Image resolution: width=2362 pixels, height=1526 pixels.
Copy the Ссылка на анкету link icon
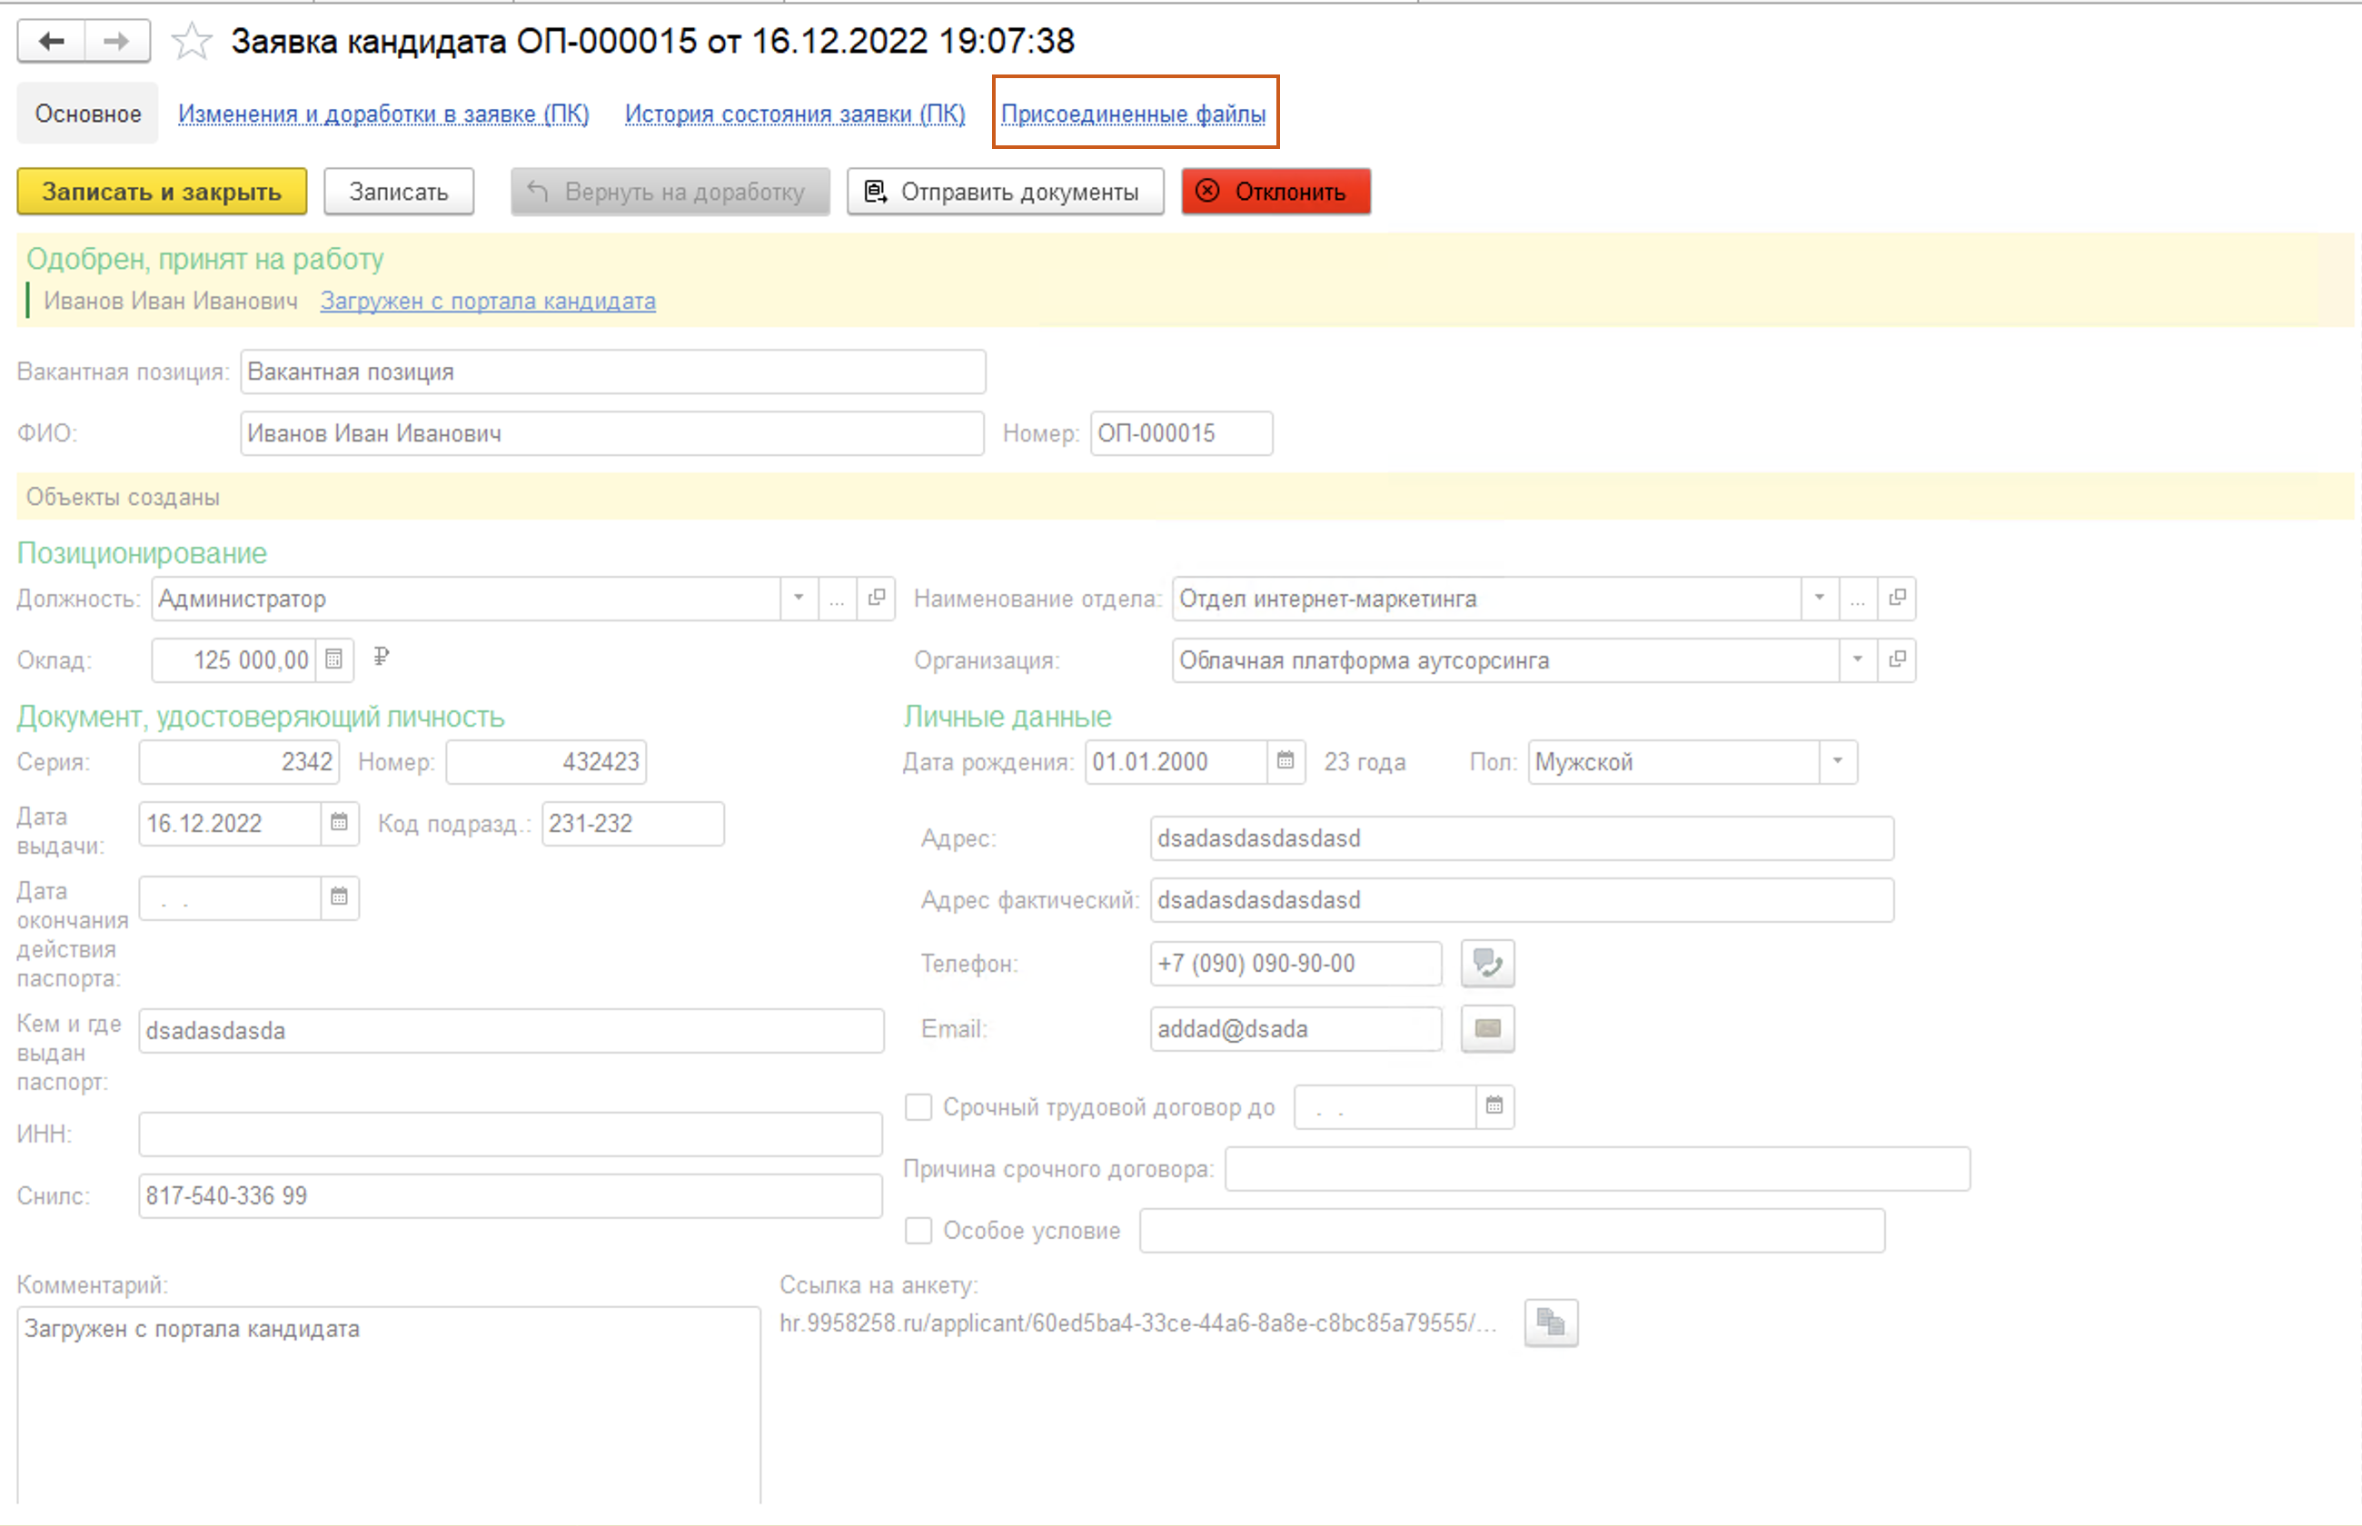tap(1551, 1323)
